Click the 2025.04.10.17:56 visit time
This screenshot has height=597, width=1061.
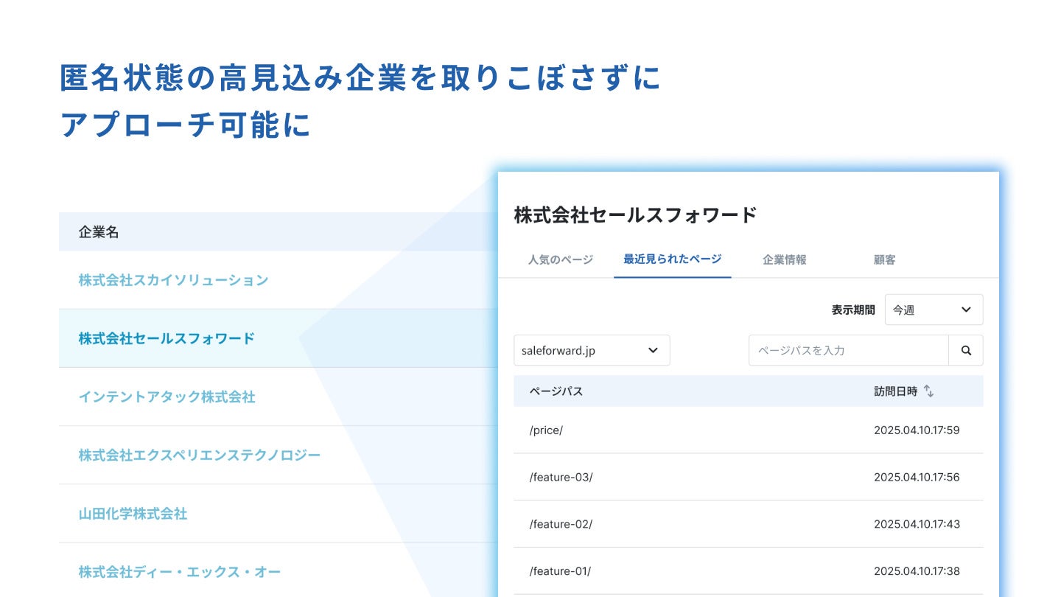click(x=917, y=477)
